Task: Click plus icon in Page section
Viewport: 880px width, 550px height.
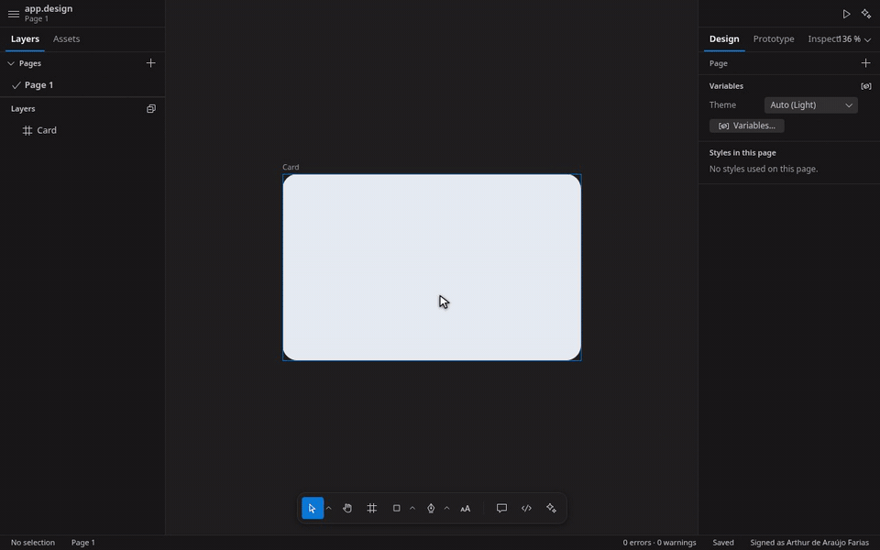Action: (x=865, y=63)
